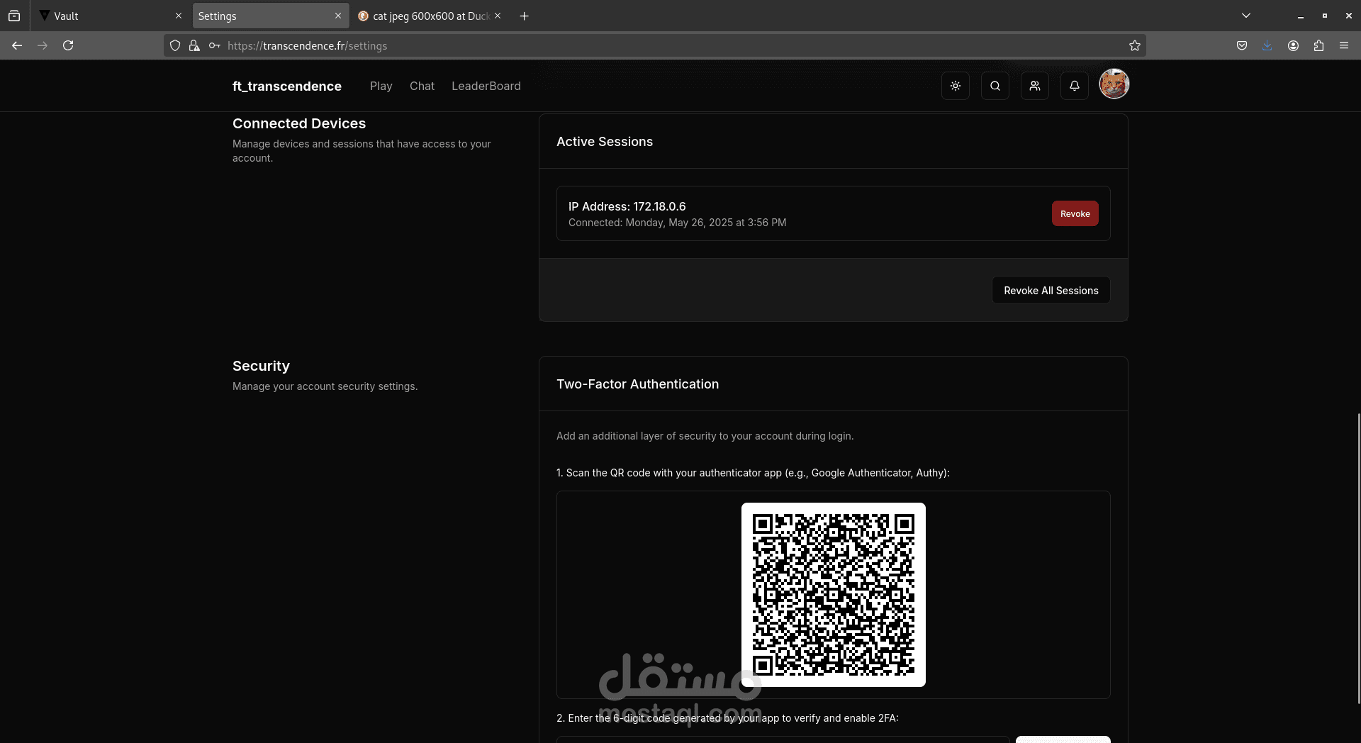
Task: Open the search magnifier in the header
Action: click(x=995, y=86)
